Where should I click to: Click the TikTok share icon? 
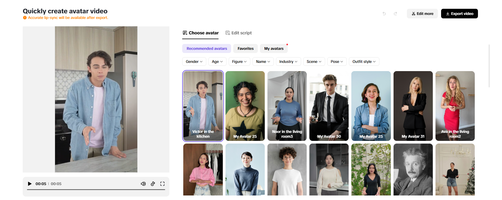click(153, 184)
